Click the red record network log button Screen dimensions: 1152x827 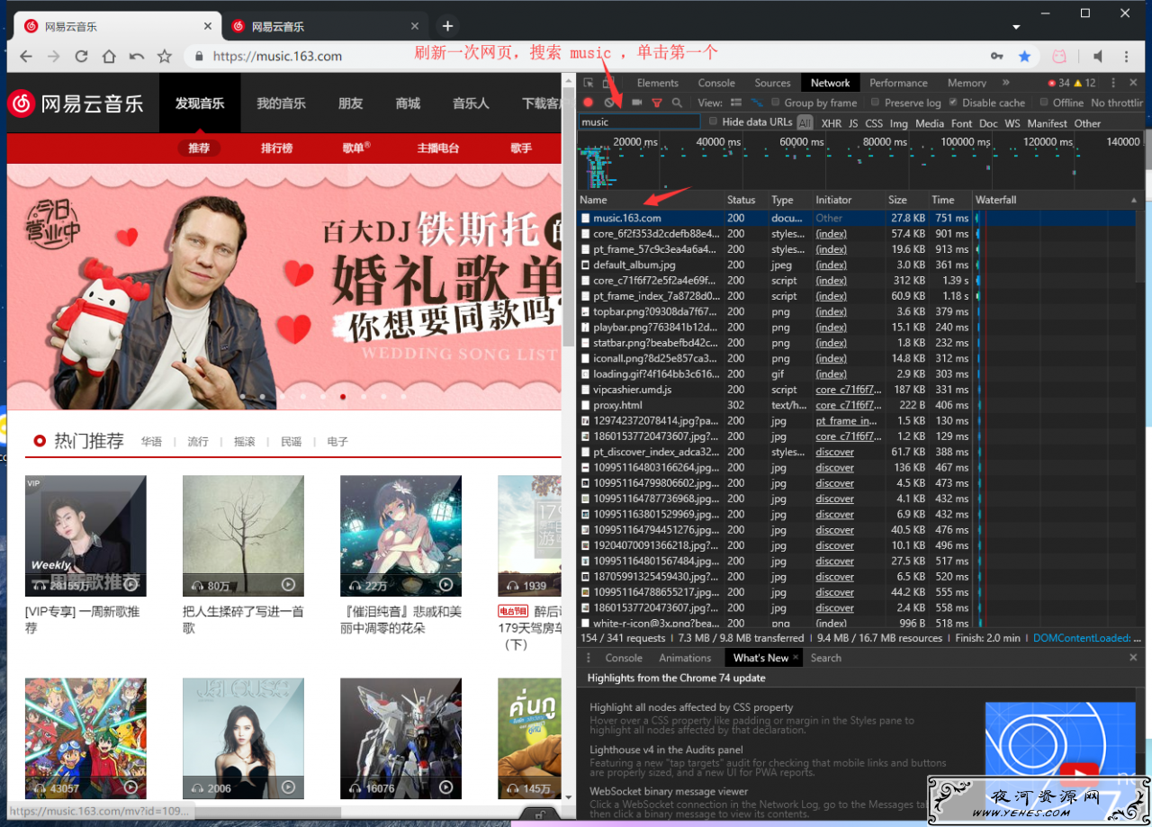click(589, 103)
